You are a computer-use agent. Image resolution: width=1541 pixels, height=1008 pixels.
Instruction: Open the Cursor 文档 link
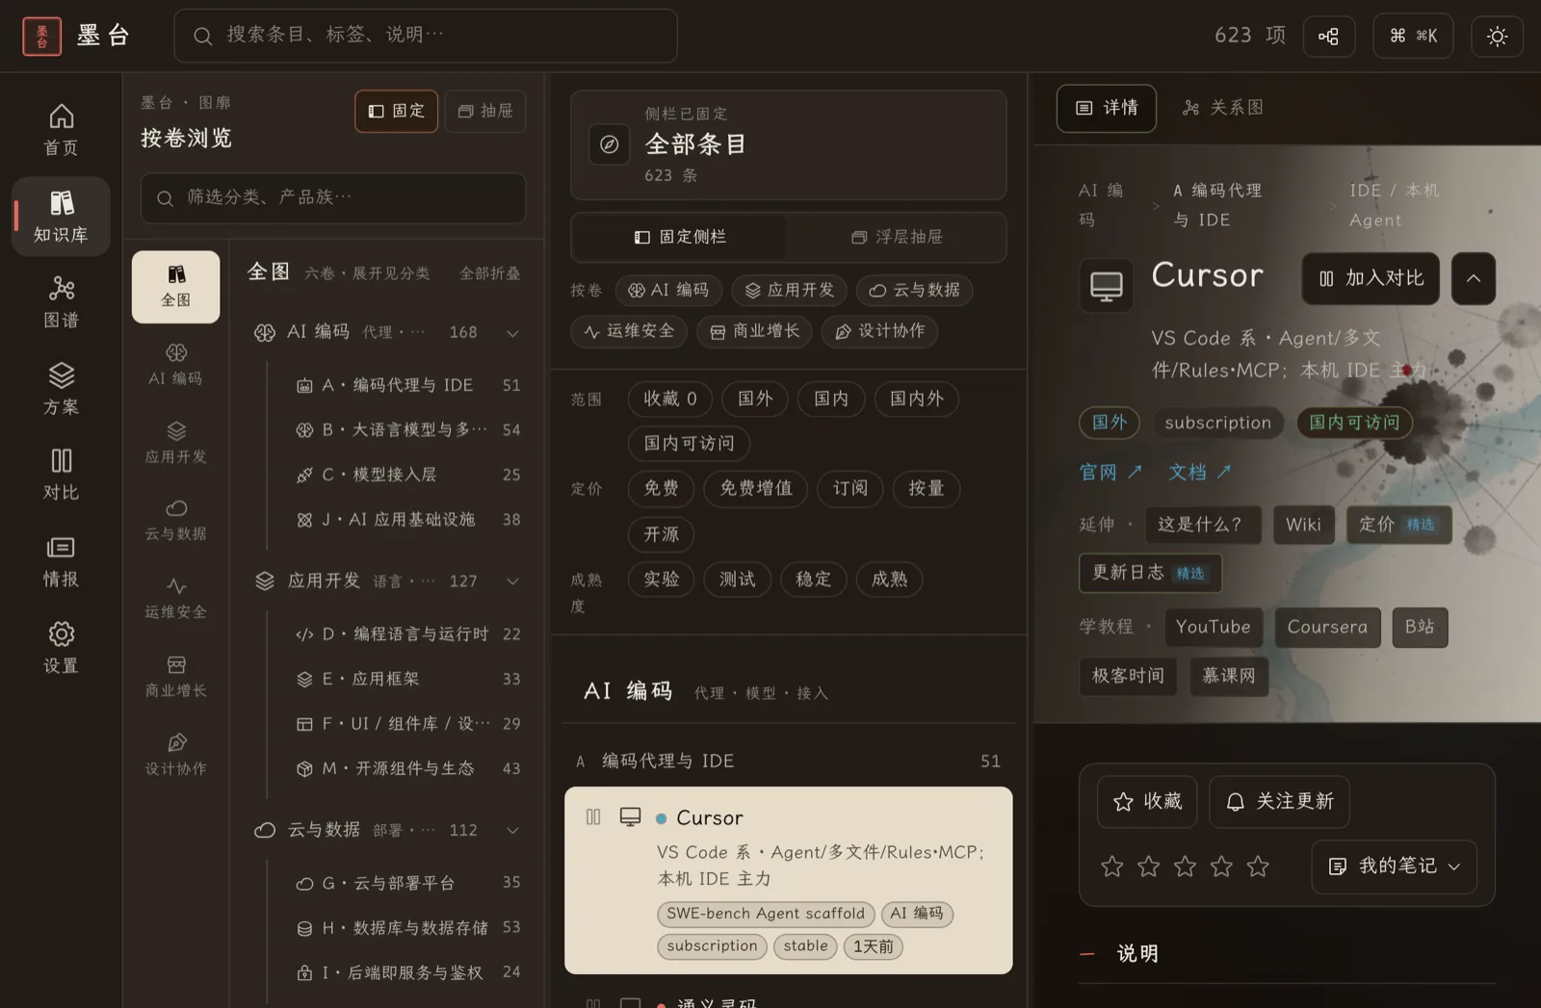(x=1200, y=472)
